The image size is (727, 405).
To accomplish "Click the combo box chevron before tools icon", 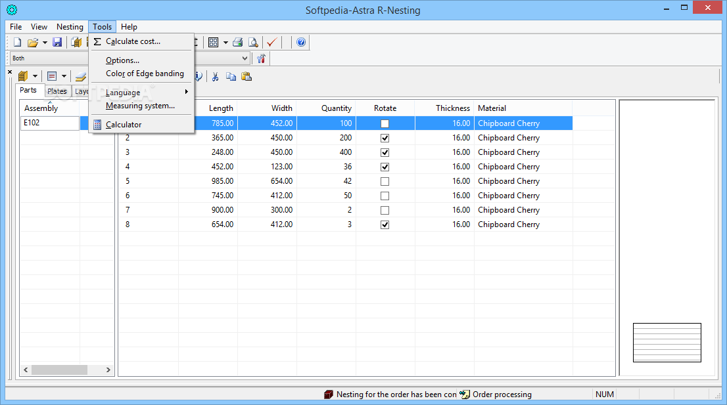I will point(245,58).
